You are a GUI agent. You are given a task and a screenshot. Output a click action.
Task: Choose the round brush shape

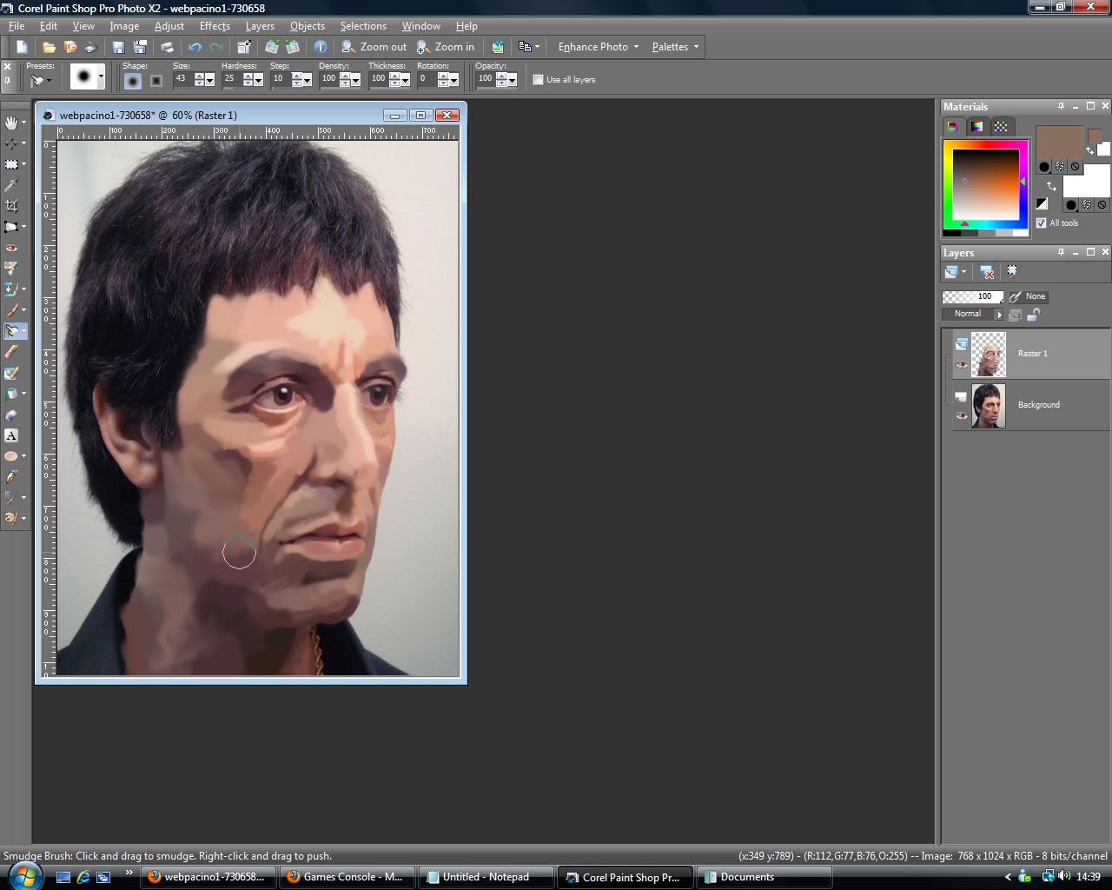tap(132, 81)
